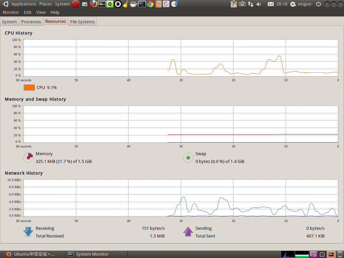Viewport: 344px width, 258px height.
Task: Open the network connections indicator
Action: click(x=251, y=4)
